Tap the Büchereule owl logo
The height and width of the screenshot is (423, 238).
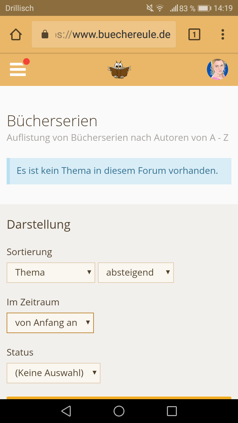tap(119, 69)
